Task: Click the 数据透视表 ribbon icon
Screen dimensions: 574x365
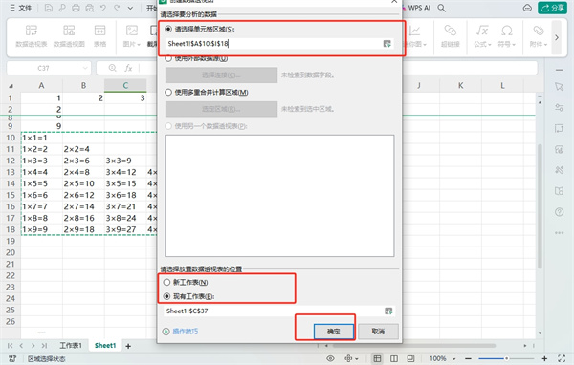Action: (x=32, y=36)
